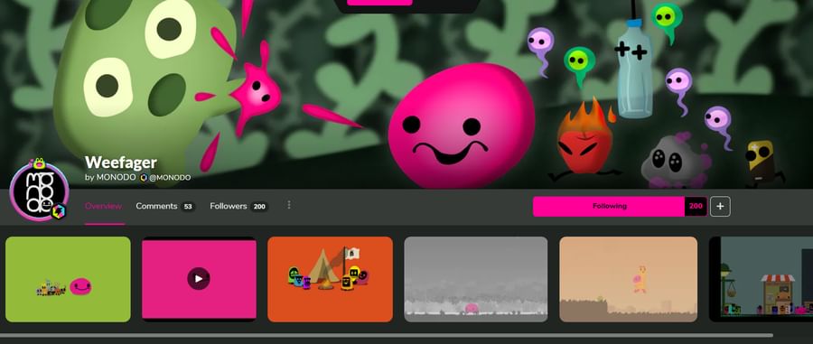Open the orange campfire tent thumbnail
Viewport: 813px width, 344px height.
pos(331,279)
